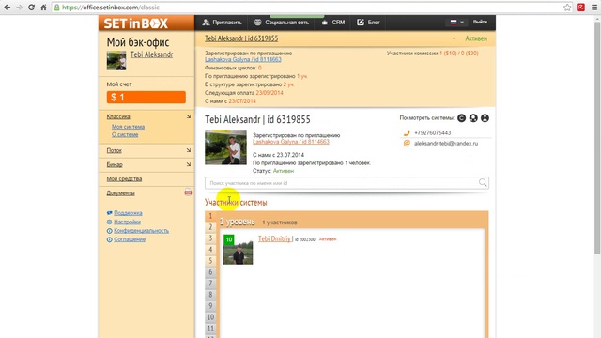Click first round system view icon
Viewport: 601px width, 338px height.
coord(461,118)
